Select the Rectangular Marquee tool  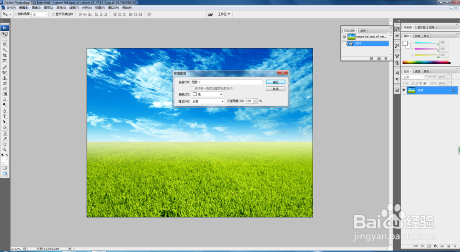(x=5, y=40)
